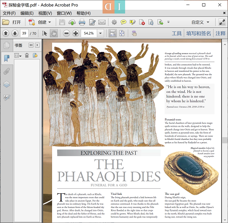This screenshot has width=228, height=223.
Task: Toggle full-screen read mode icon
Action: pyautogui.click(x=222, y=22)
